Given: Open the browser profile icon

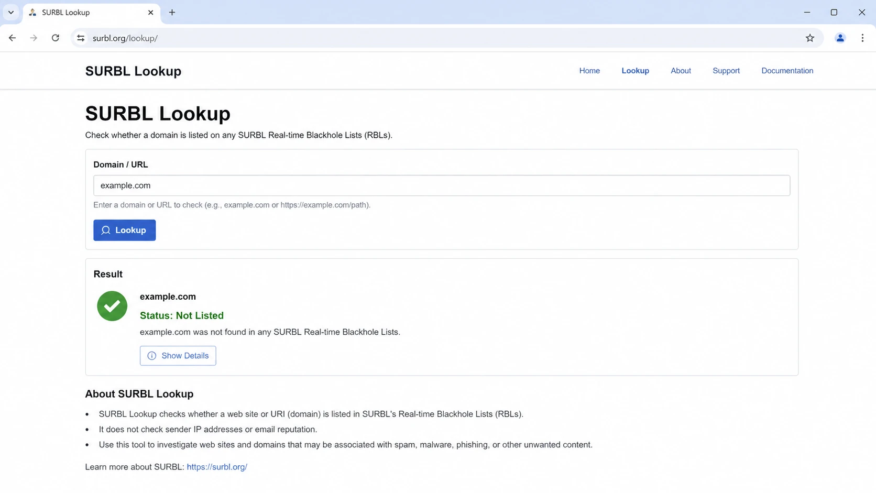Looking at the screenshot, I should point(840,38).
